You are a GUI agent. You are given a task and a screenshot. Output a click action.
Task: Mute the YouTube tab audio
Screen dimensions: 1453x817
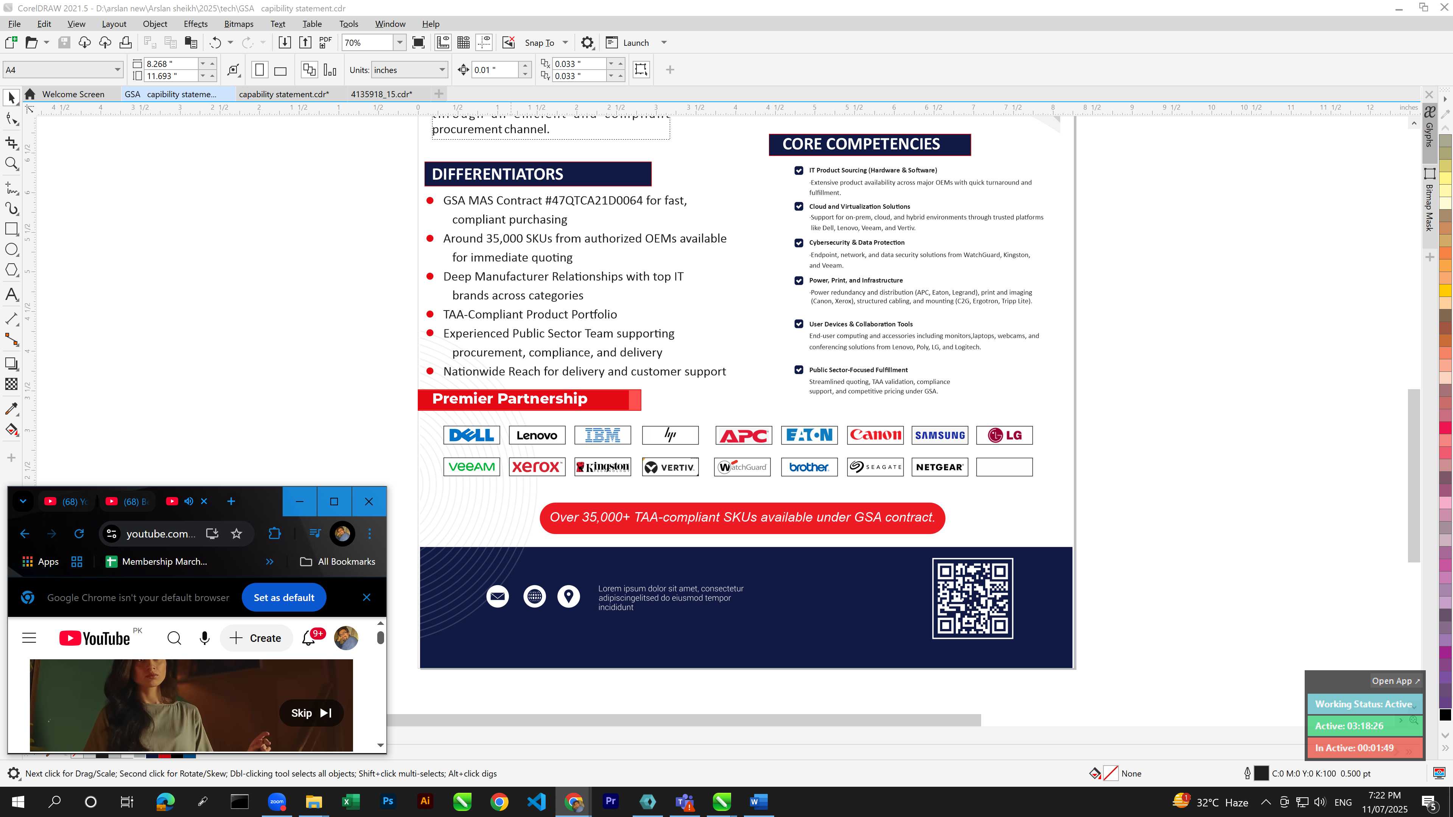[x=189, y=501]
